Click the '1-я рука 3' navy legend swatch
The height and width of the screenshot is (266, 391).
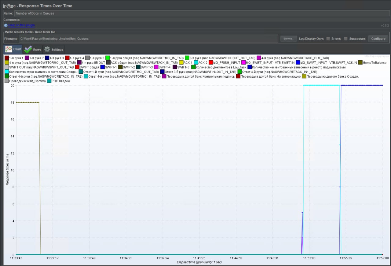[x=47, y=58]
